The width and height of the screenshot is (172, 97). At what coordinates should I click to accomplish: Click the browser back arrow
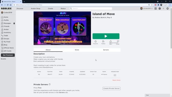pos(2,5)
